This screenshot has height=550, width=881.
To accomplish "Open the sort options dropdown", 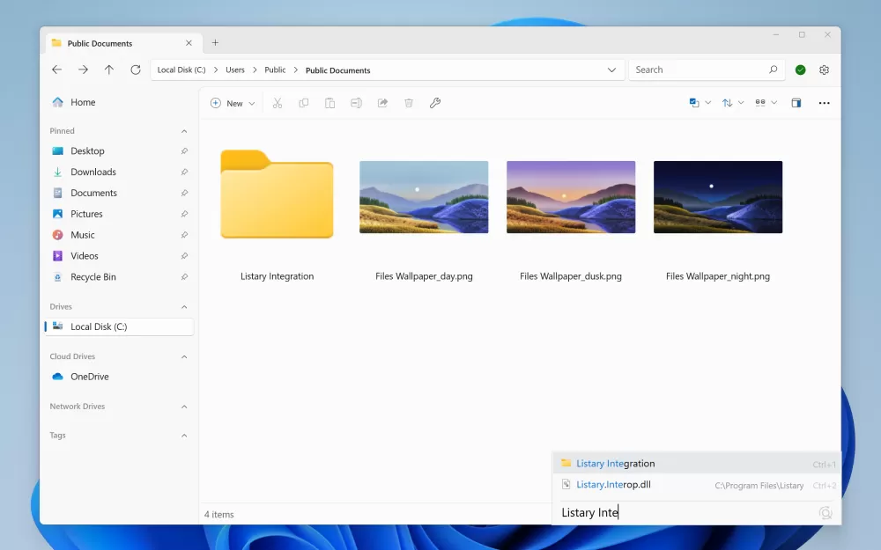I will coord(733,103).
